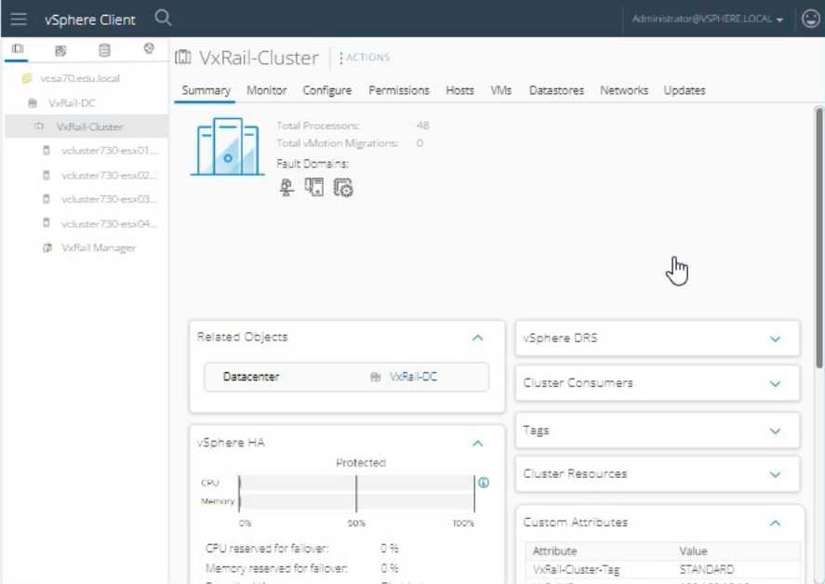Open the VMs and Templates inventory view

point(60,49)
